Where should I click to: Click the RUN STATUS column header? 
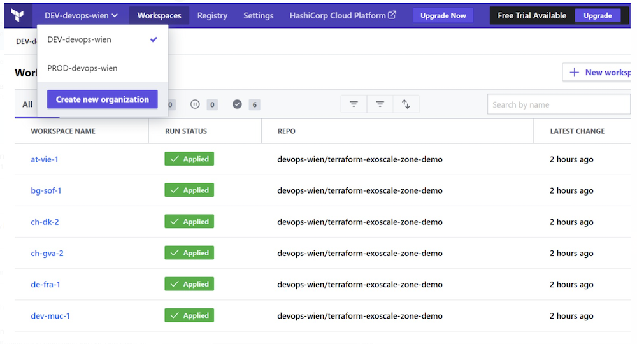(186, 131)
